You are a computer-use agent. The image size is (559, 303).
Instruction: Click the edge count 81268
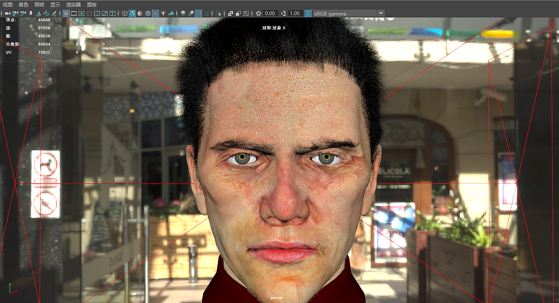(44, 28)
